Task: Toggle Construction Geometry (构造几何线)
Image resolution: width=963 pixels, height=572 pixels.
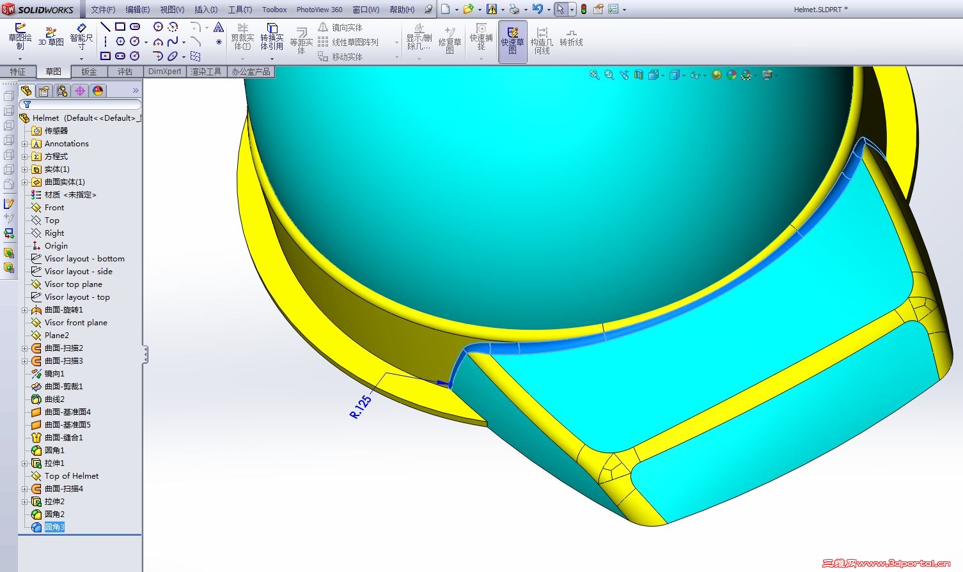Action: (542, 41)
